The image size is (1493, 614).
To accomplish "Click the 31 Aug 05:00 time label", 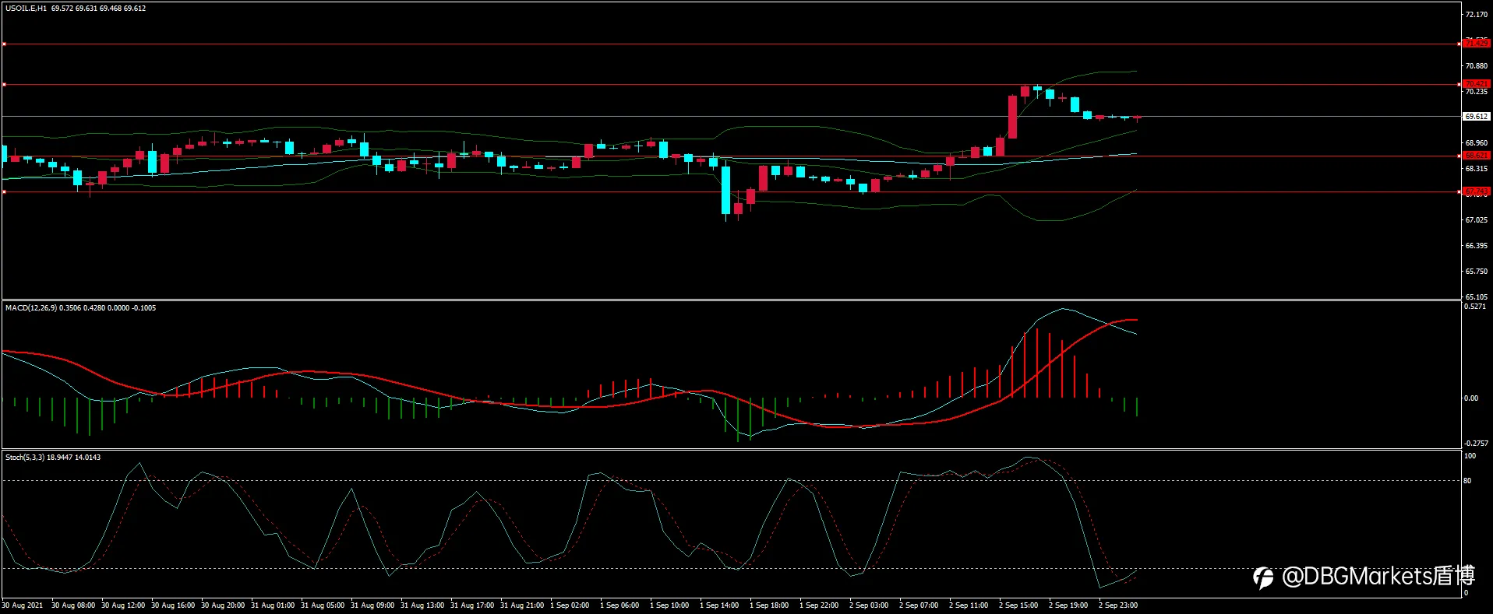I will (323, 605).
